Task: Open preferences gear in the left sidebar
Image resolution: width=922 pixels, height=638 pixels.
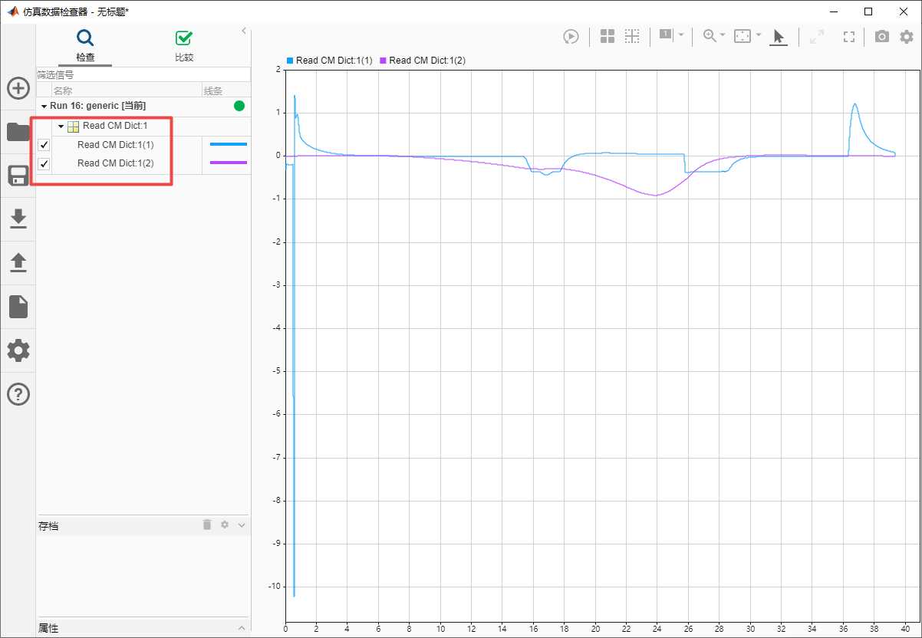Action: [x=18, y=351]
